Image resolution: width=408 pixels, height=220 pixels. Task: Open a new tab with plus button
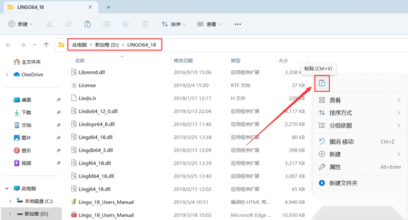[x=108, y=8]
